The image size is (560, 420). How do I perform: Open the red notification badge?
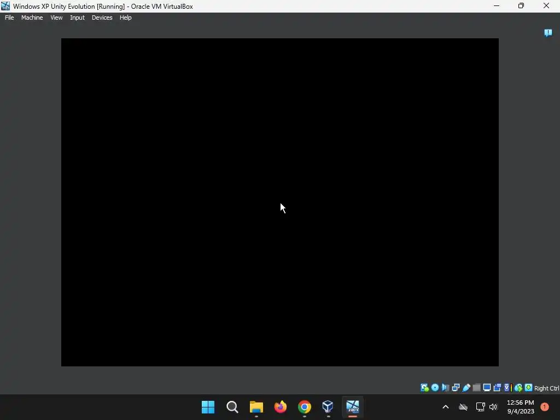(545, 407)
